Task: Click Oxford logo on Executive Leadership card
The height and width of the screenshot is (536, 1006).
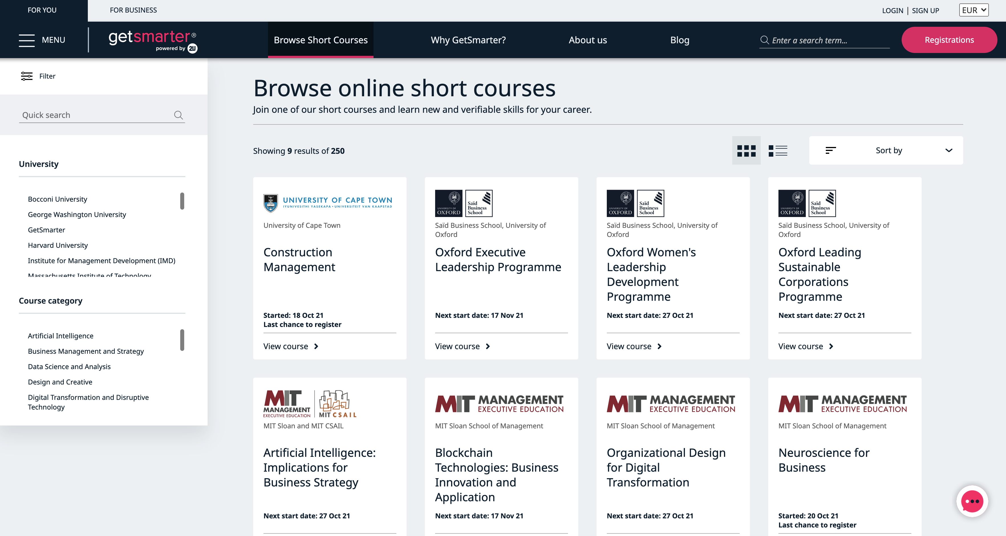Action: coord(464,203)
